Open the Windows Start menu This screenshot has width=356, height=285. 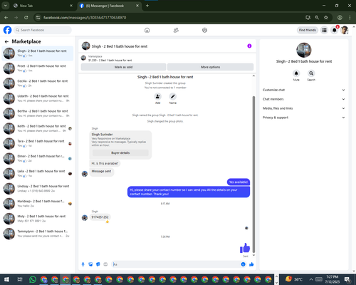pos(6,279)
